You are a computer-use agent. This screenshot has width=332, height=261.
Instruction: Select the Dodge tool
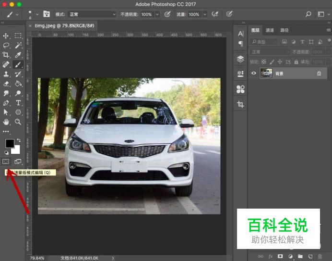(18, 93)
